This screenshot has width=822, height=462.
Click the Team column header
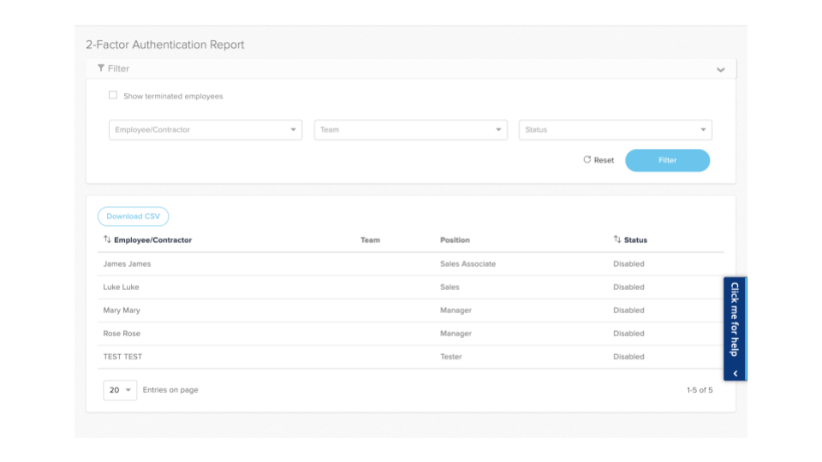click(x=370, y=240)
